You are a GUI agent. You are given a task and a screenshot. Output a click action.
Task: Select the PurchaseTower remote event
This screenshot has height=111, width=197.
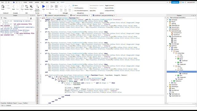pyautogui.click(x=177, y=33)
